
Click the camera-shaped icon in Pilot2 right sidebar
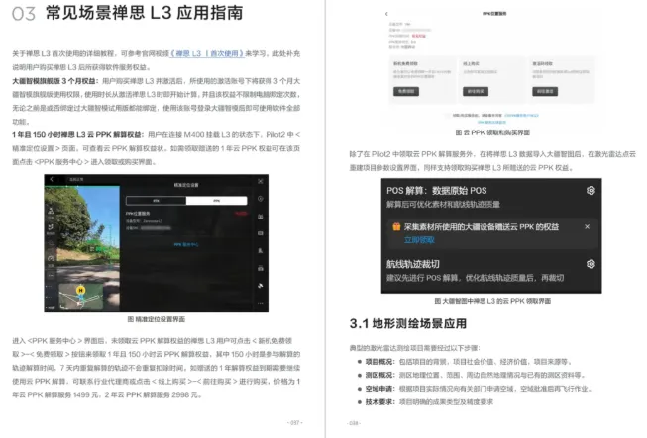tap(261, 268)
